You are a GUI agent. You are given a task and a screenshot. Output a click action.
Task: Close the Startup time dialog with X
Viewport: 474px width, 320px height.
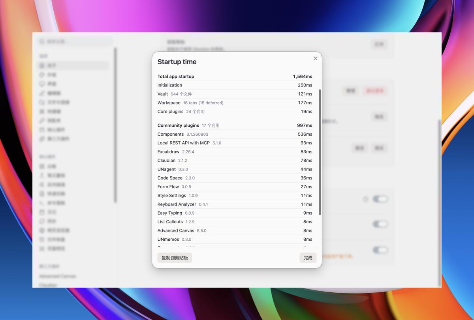pyautogui.click(x=315, y=58)
